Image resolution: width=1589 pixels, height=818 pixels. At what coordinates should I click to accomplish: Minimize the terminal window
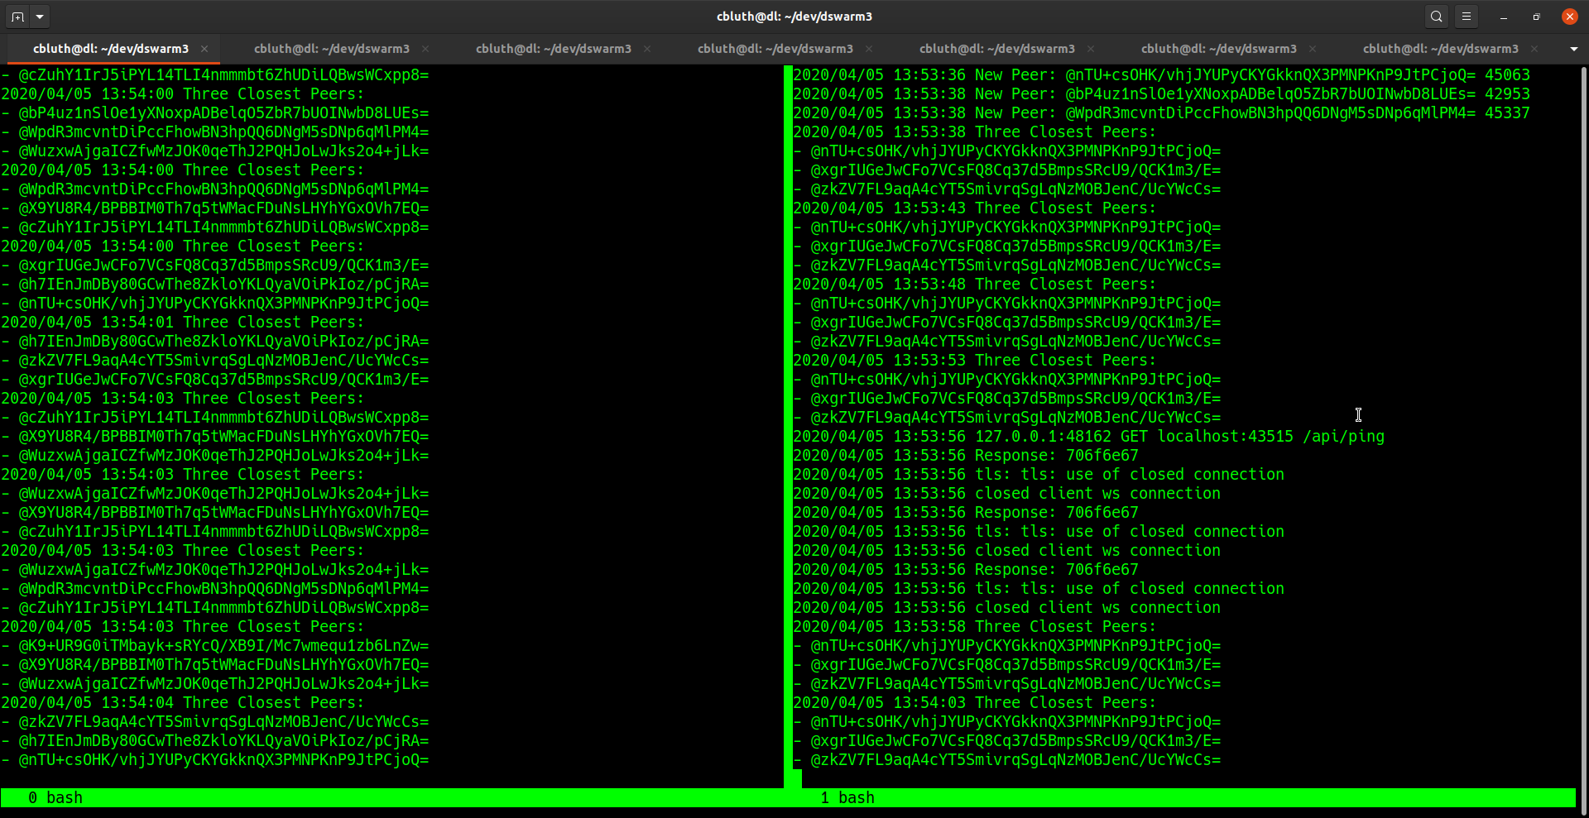(1504, 17)
